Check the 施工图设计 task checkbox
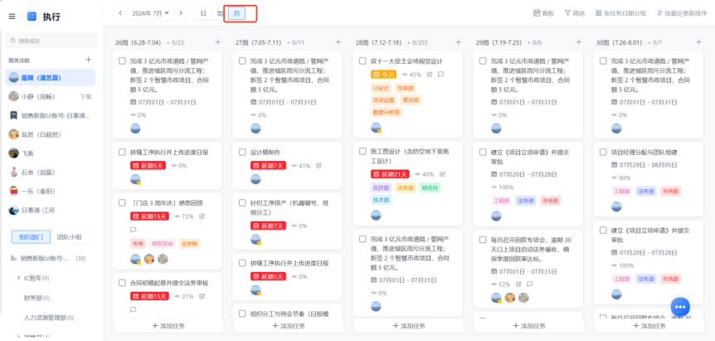This screenshot has width=715, height=341. tap(363, 152)
